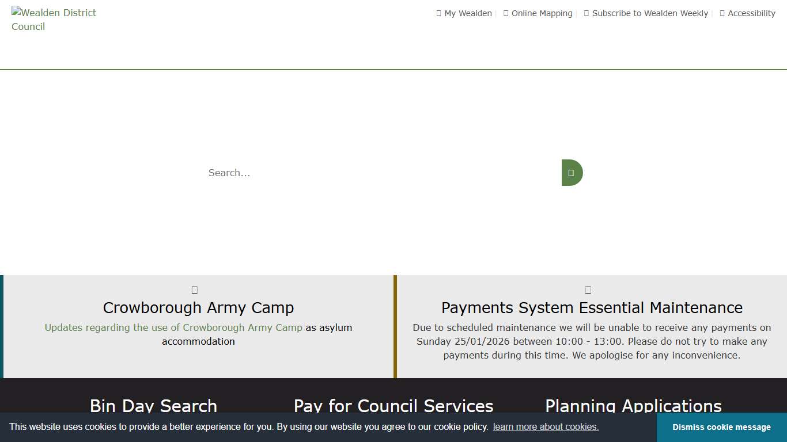The image size is (787, 442).
Task: Select Subscribe to Wealden Weekly
Action: pos(650,13)
